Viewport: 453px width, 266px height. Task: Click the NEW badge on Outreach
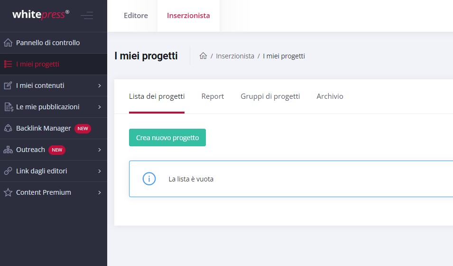[57, 150]
